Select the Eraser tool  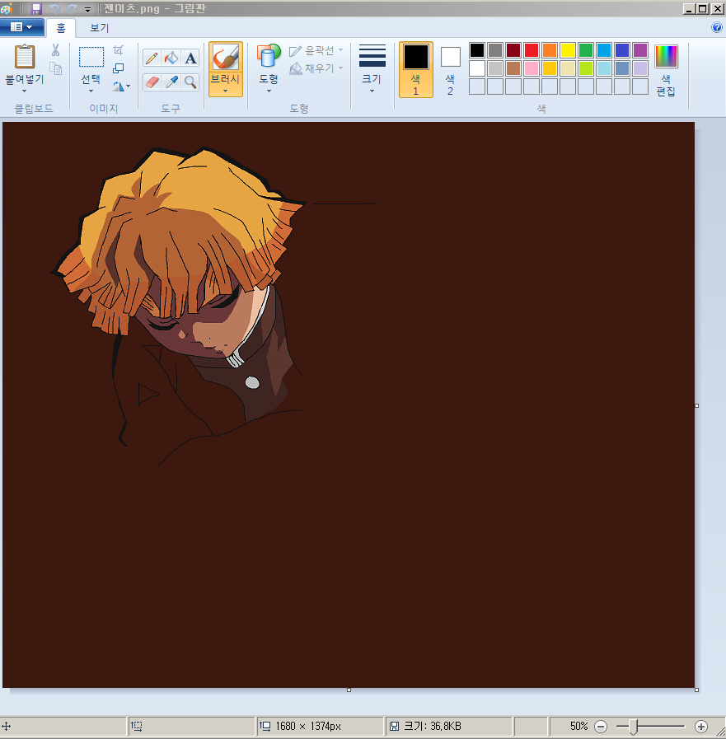click(x=152, y=82)
